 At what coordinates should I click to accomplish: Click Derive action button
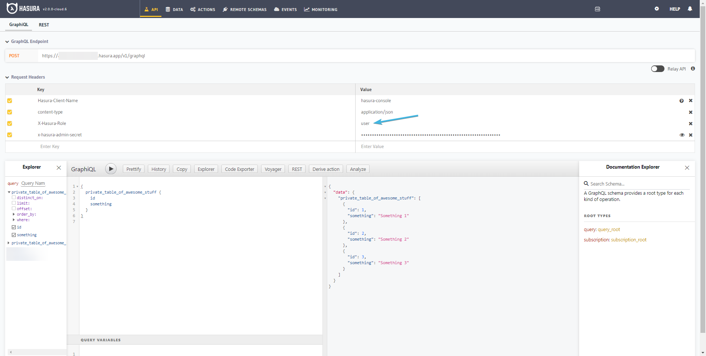point(326,169)
